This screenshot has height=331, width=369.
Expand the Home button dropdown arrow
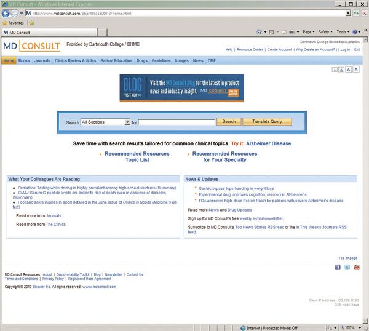(265, 32)
